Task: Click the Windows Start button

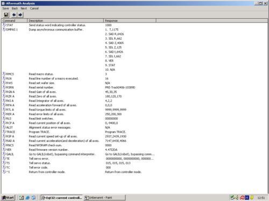Action: coord(8,197)
